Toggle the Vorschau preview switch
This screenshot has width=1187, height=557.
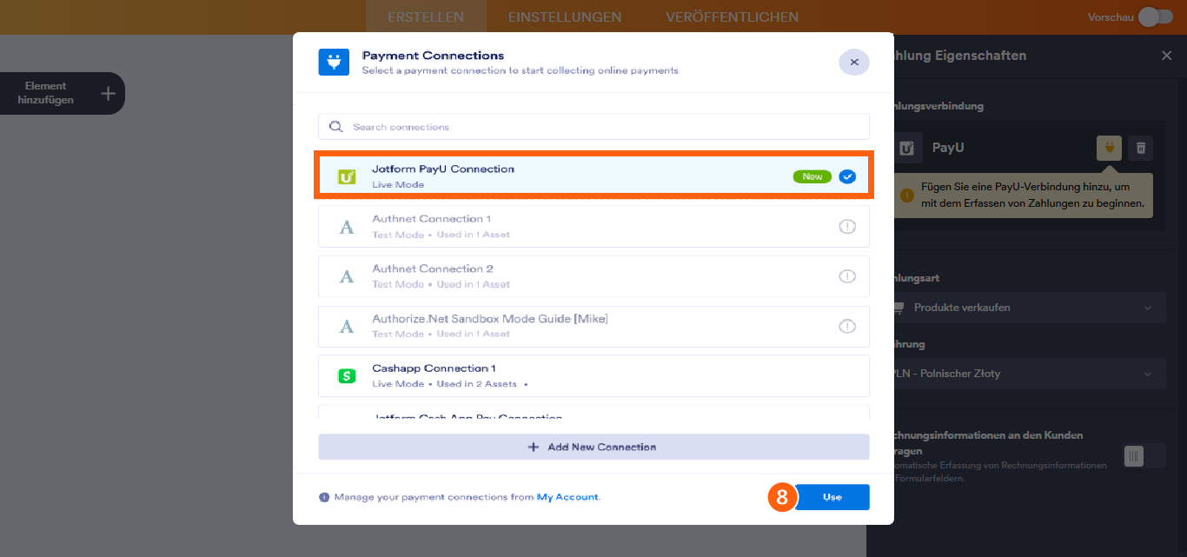[x=1155, y=17]
